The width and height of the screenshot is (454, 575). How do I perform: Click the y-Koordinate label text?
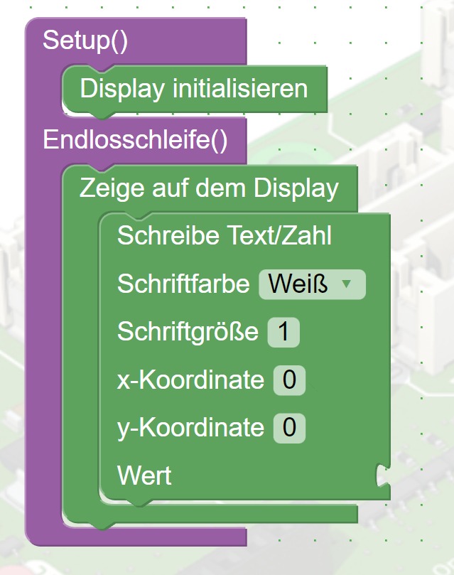coord(190,428)
